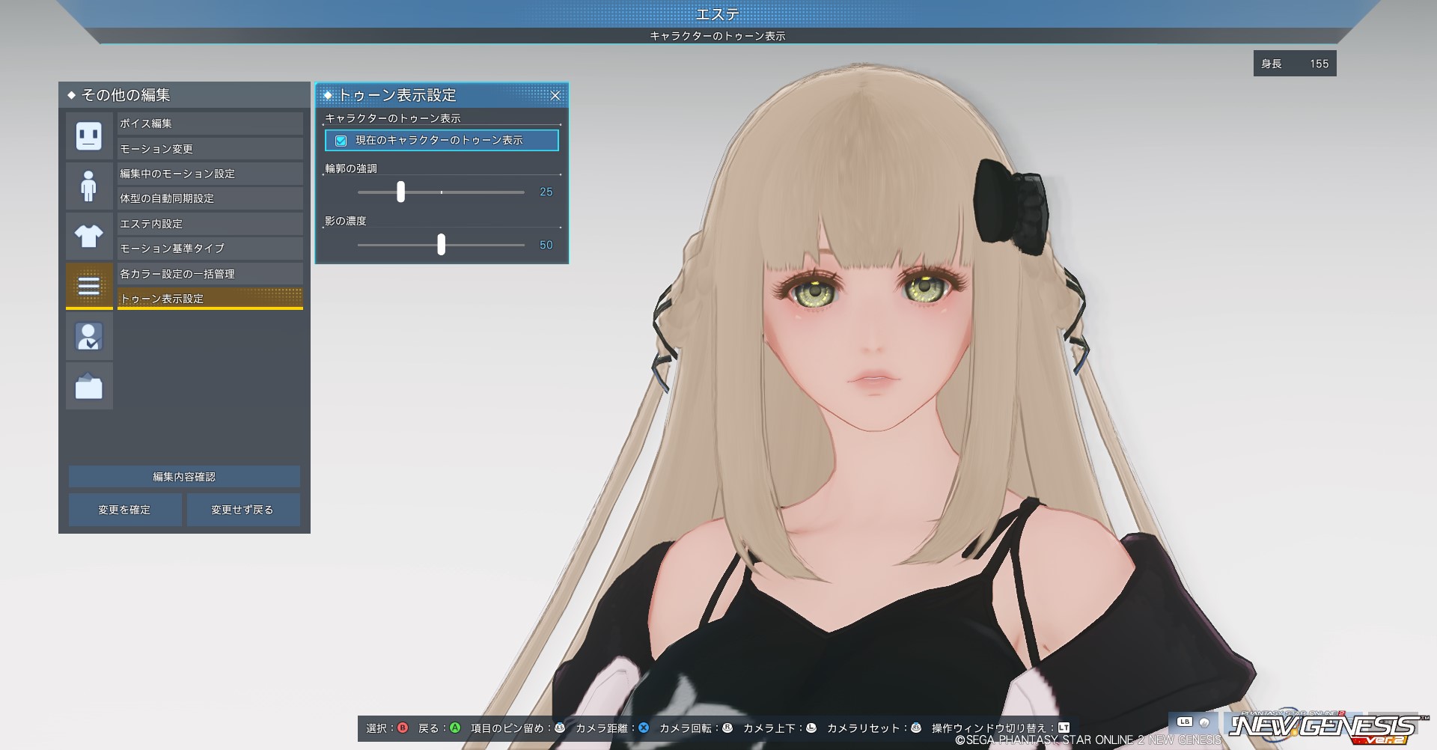Select トゥーン表示設定 entry

tap(210, 299)
